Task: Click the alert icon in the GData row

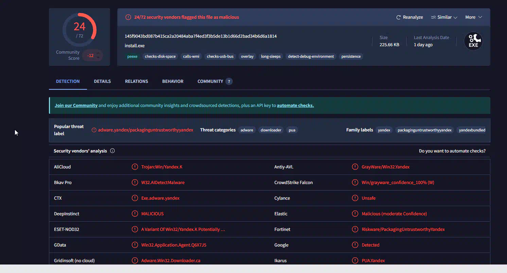Action: point(135,245)
